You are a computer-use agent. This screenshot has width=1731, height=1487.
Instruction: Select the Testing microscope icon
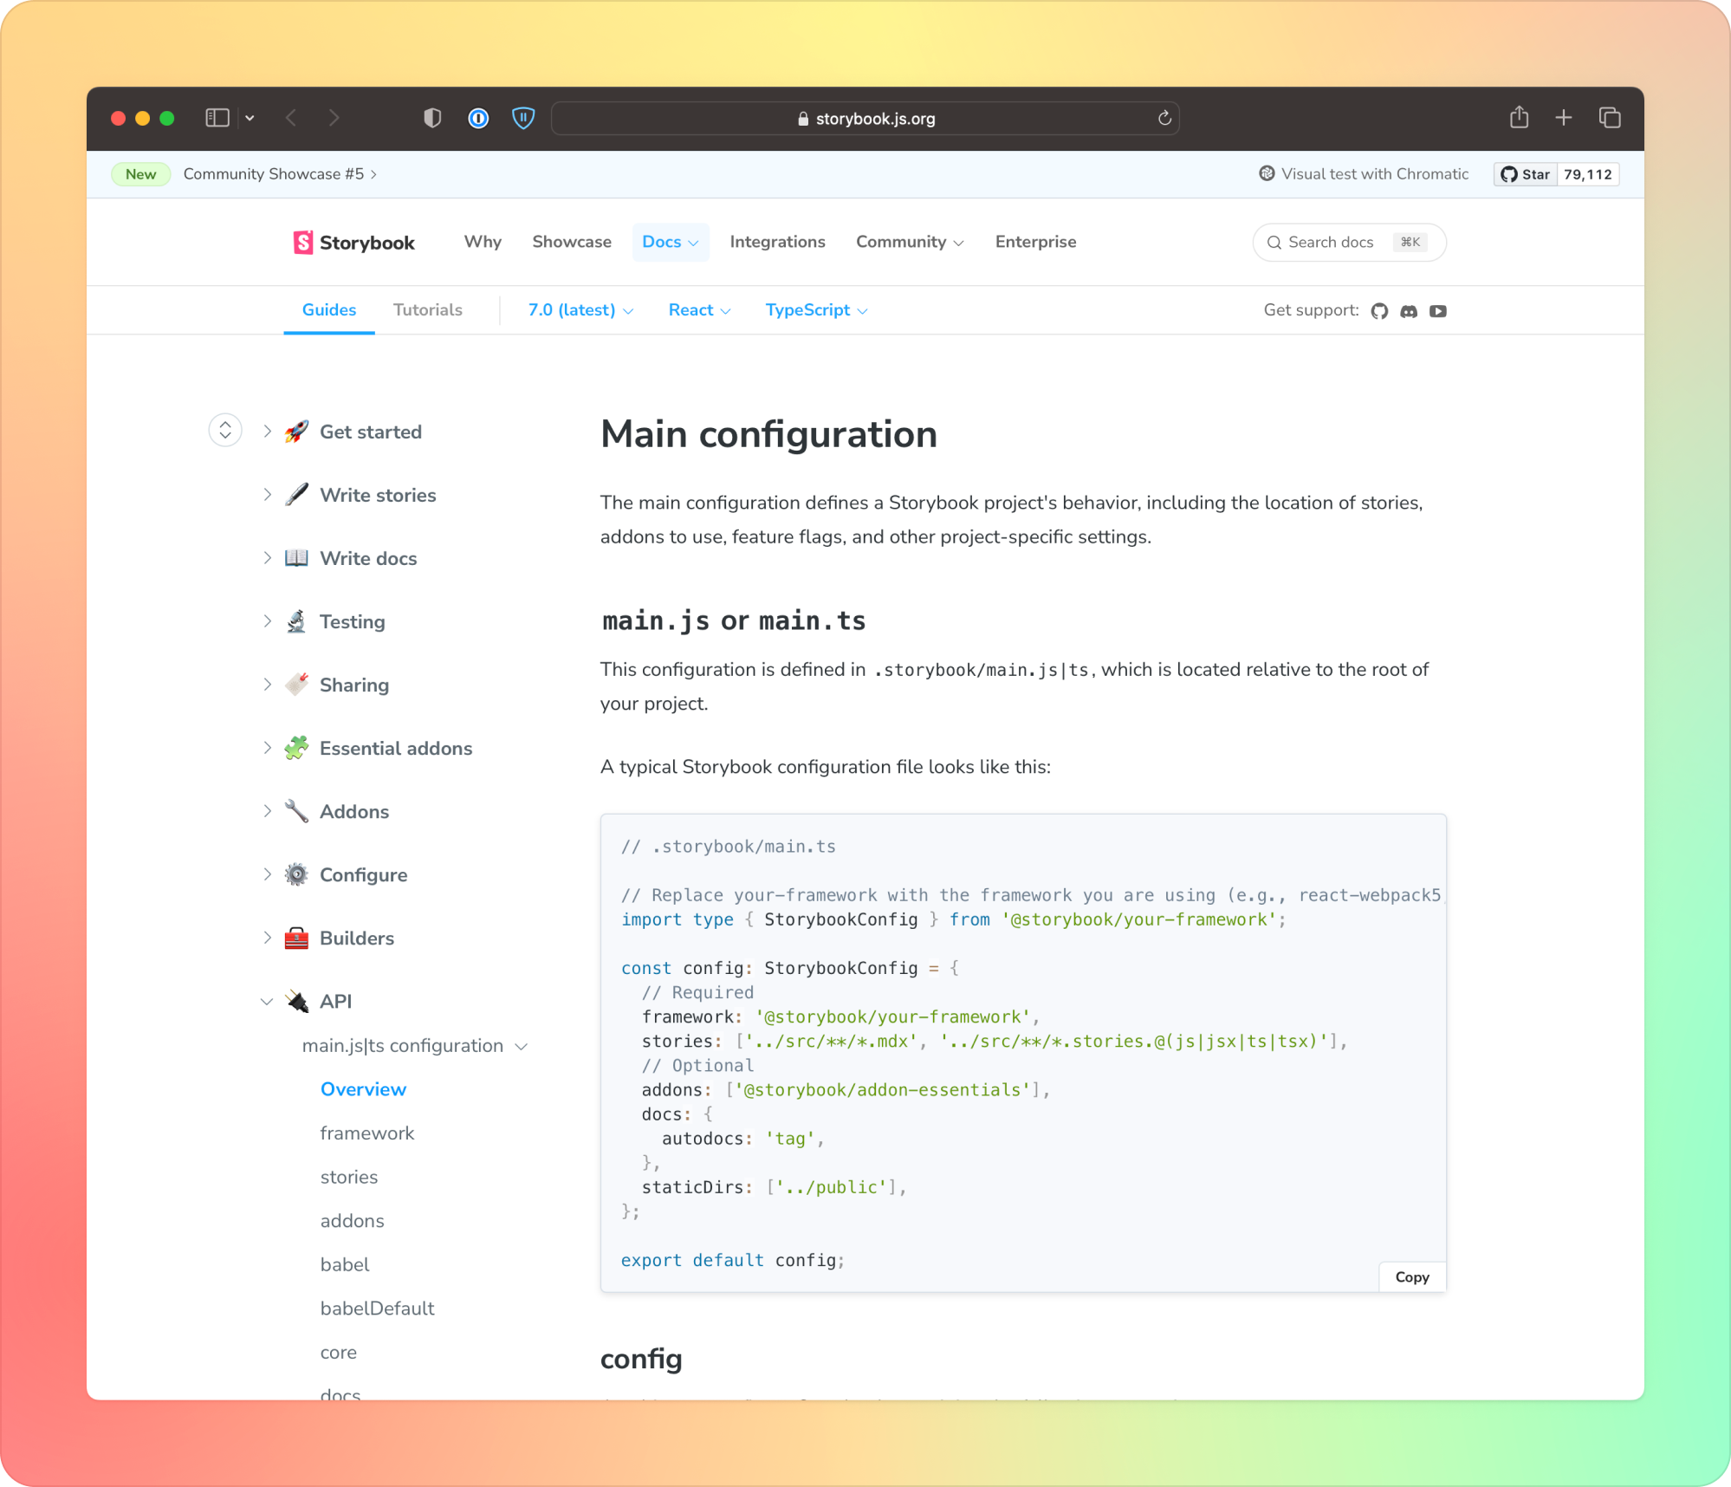[x=296, y=620]
